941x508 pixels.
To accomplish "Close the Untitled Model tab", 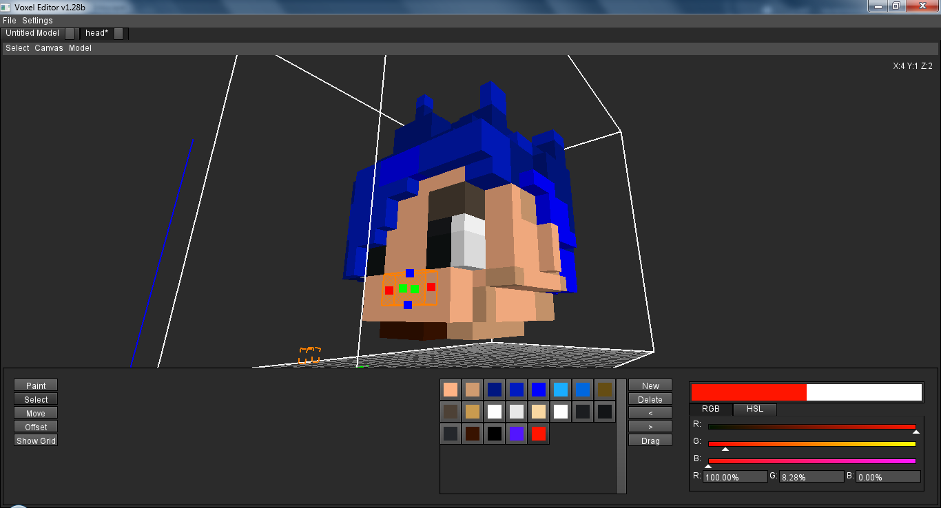I will coord(70,33).
